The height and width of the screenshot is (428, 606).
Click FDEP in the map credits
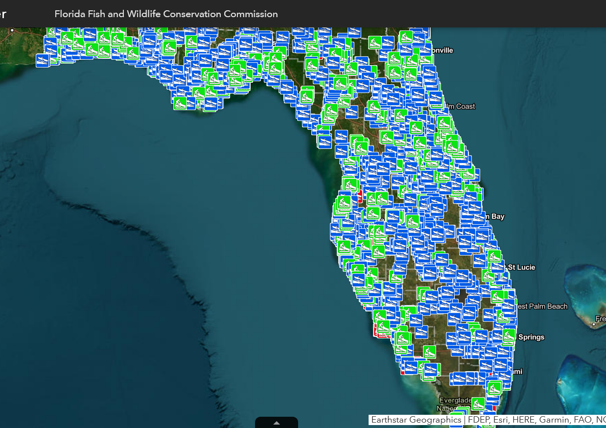point(477,420)
